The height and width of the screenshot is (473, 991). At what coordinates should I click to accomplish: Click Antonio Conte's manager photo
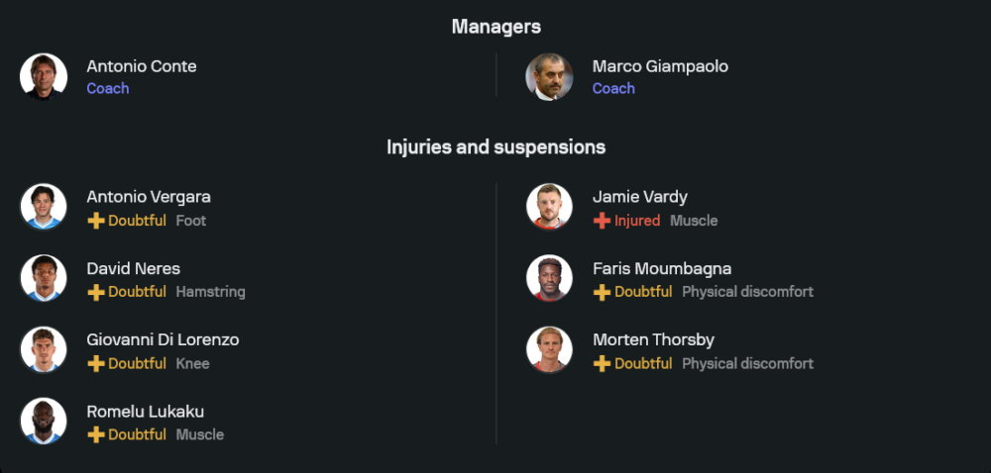44,77
